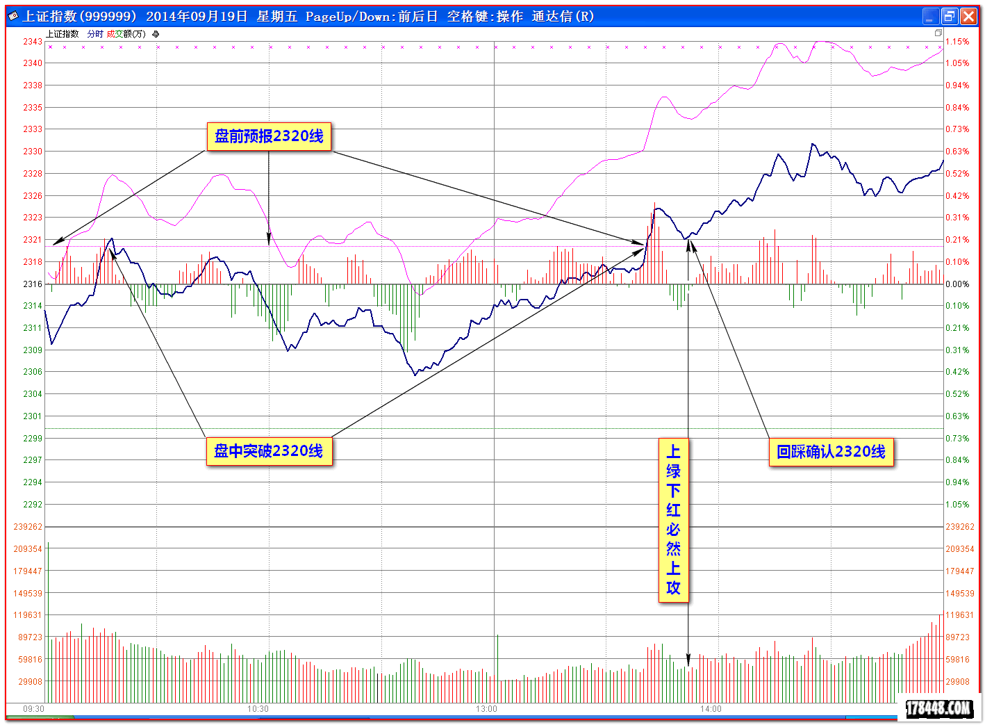Click the 2323 price axis value

(x=33, y=218)
